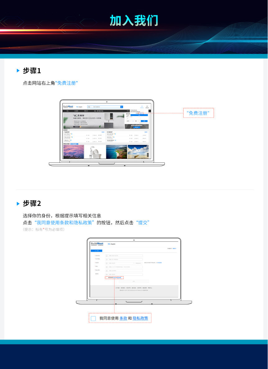Click the 步骤1 heading
268x369 pixels.
click(32, 71)
